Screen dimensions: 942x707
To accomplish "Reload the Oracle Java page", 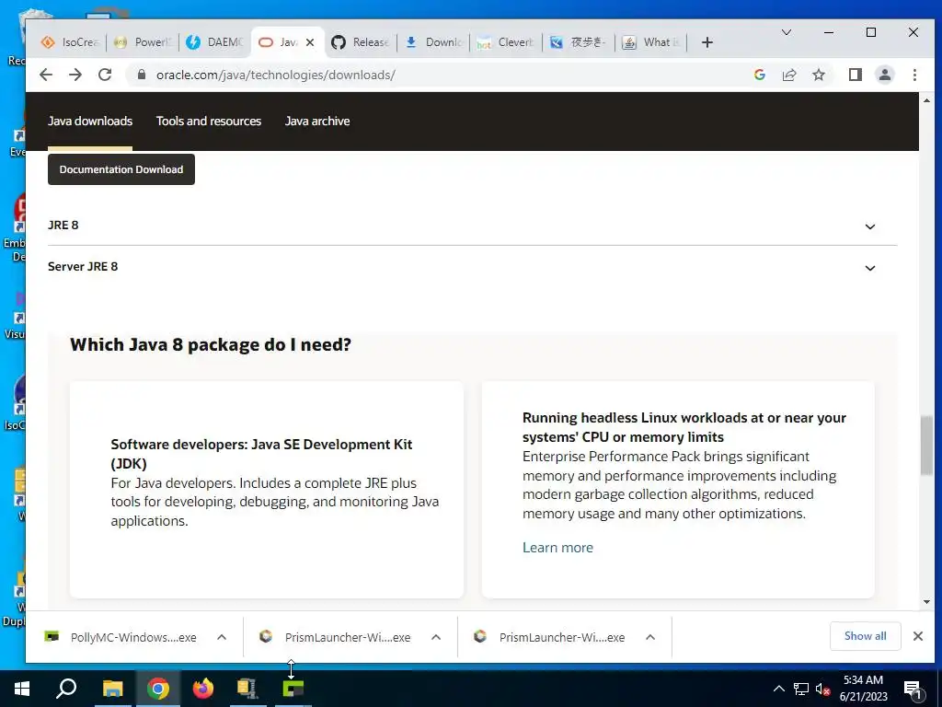I will 105,75.
